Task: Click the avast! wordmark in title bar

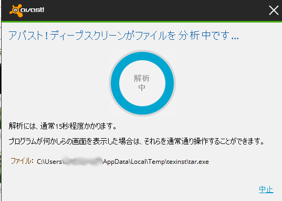Action: coord(32,9)
